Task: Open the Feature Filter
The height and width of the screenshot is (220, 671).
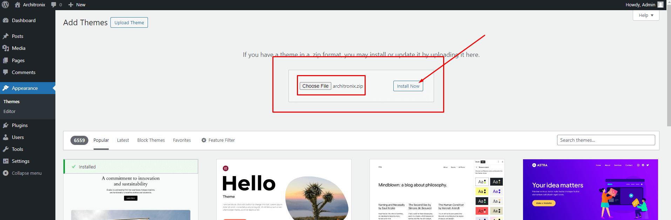Action: click(218, 140)
